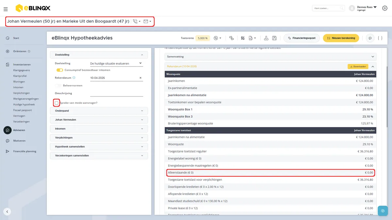Open Klantgegevens in sidebar menu
The width and height of the screenshot is (392, 220).
coord(22,70)
